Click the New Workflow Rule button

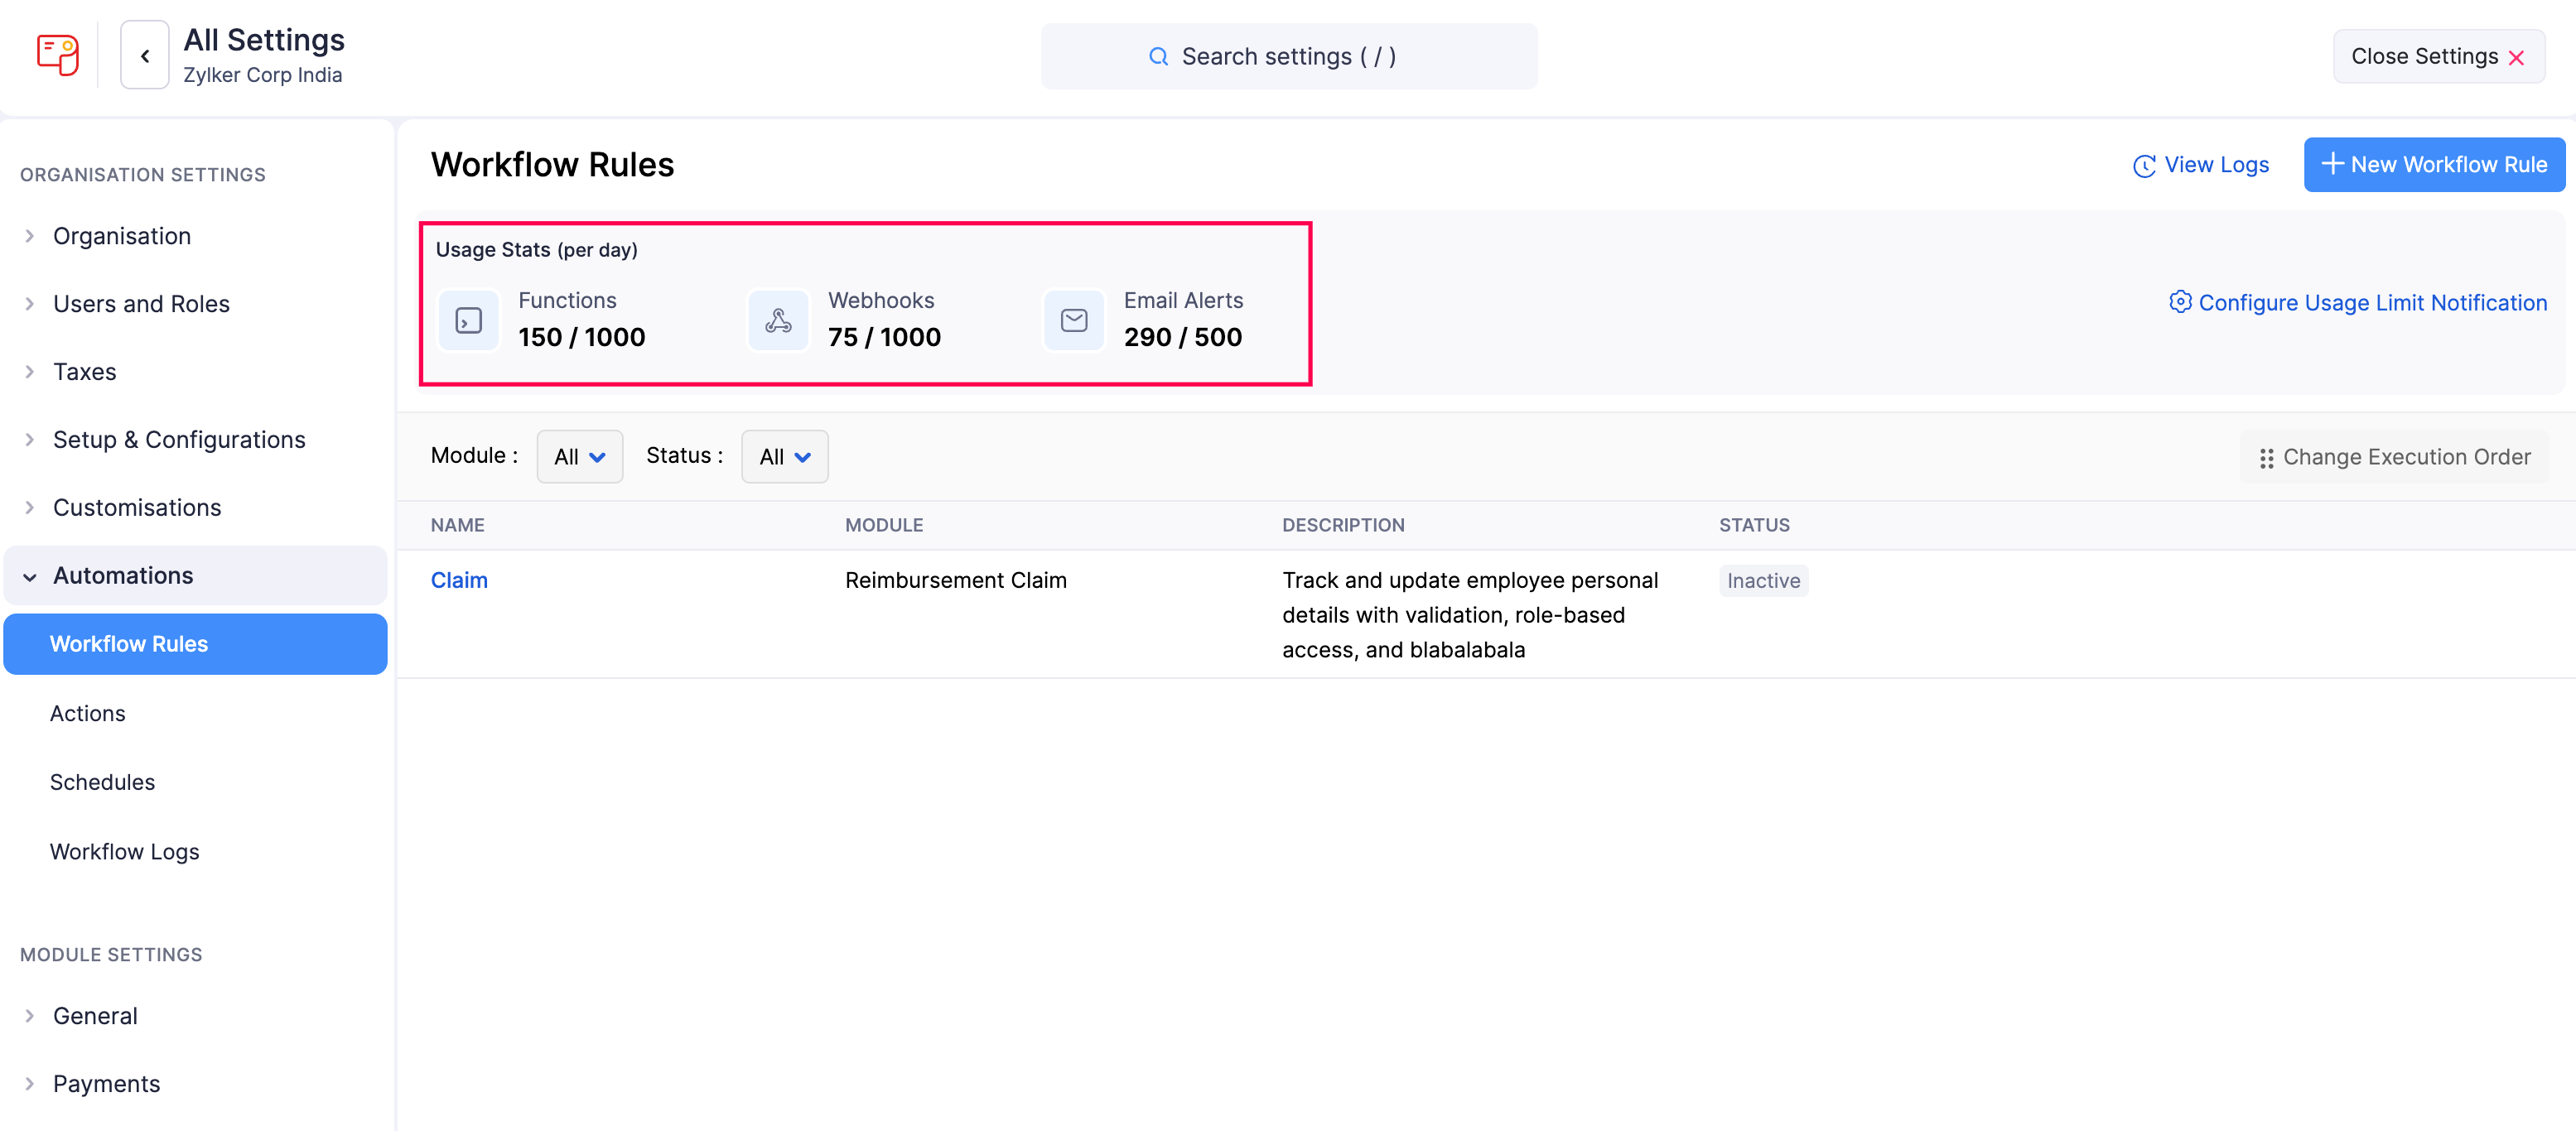tap(2434, 164)
